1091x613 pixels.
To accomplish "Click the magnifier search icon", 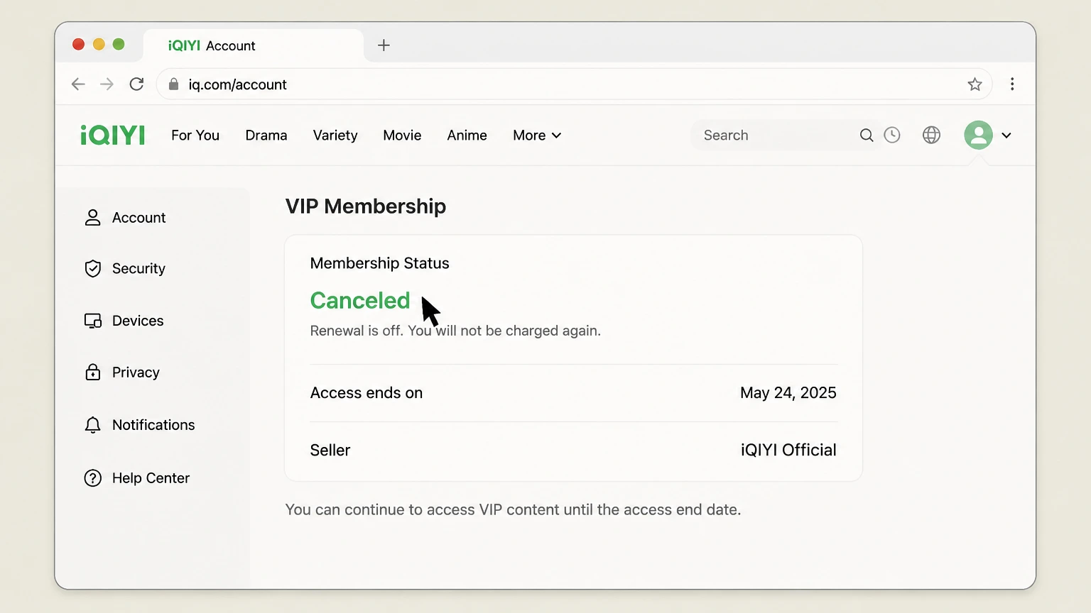I will [x=867, y=136].
